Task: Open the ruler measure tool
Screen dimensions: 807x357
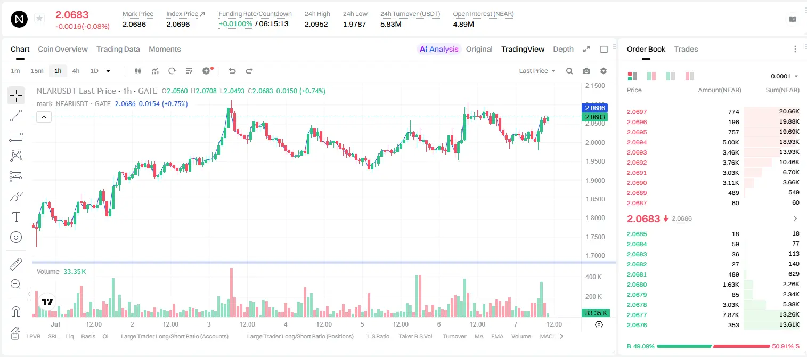Action: coord(16,264)
